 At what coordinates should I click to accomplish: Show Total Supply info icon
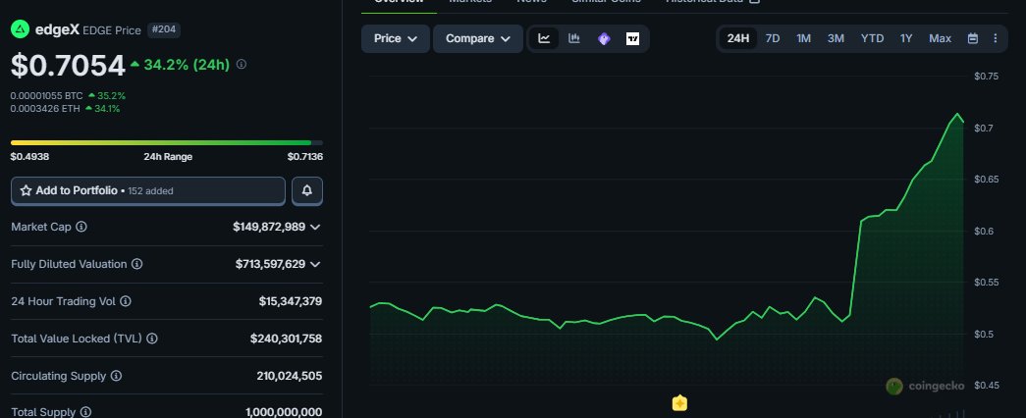[x=85, y=412]
